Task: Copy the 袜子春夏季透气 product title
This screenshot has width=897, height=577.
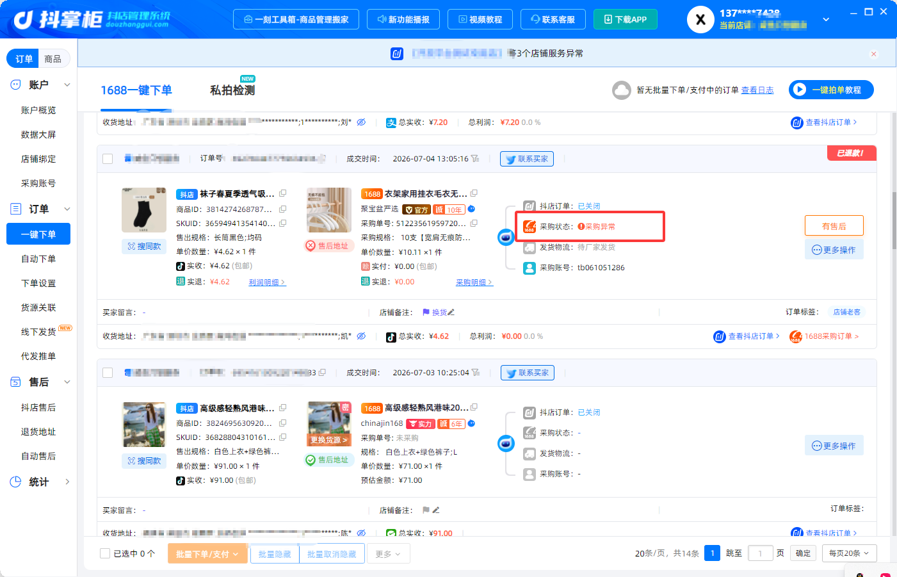Action: 282,193
